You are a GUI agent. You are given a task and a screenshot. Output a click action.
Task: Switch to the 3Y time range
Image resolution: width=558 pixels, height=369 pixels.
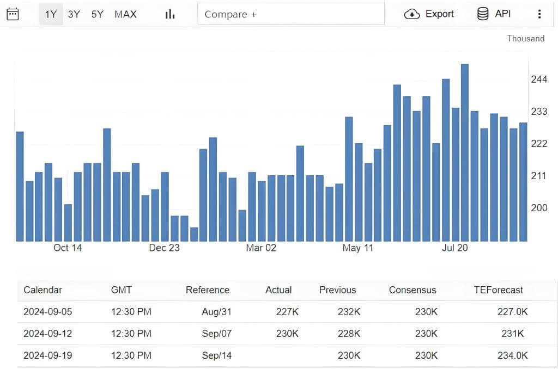click(74, 14)
